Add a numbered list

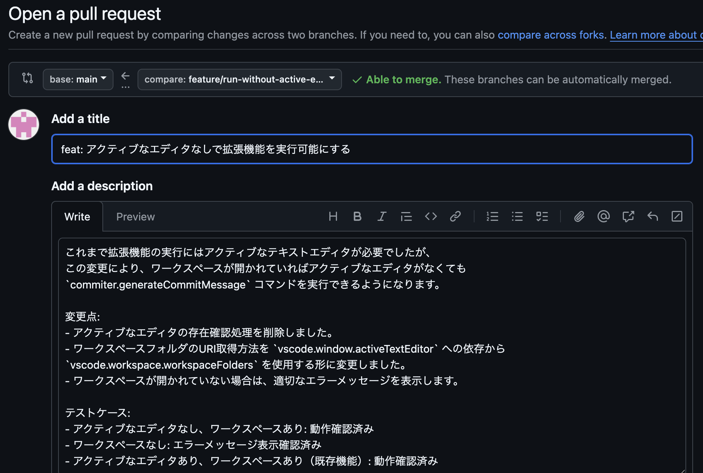tap(492, 216)
